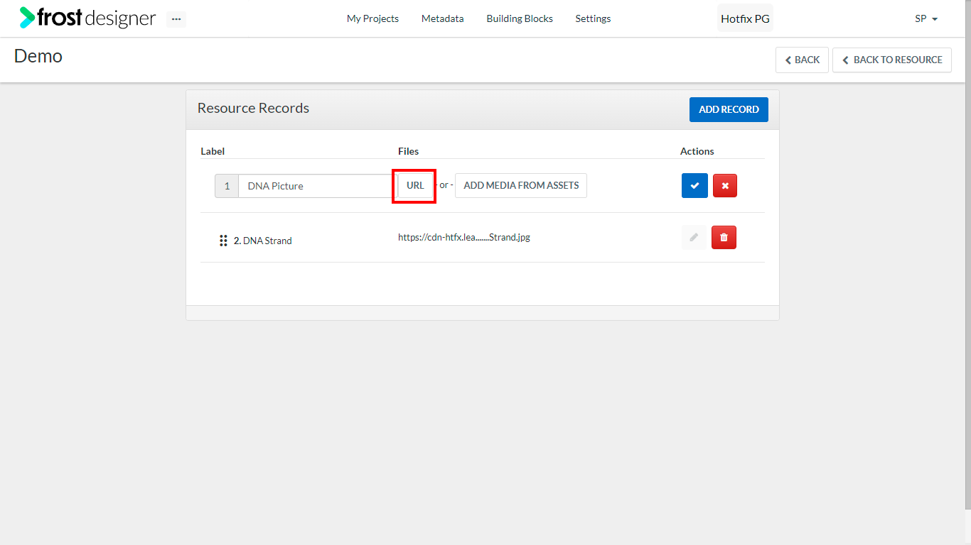The image size is (971, 545).
Task: Go to the Metadata menu
Action: pos(442,18)
